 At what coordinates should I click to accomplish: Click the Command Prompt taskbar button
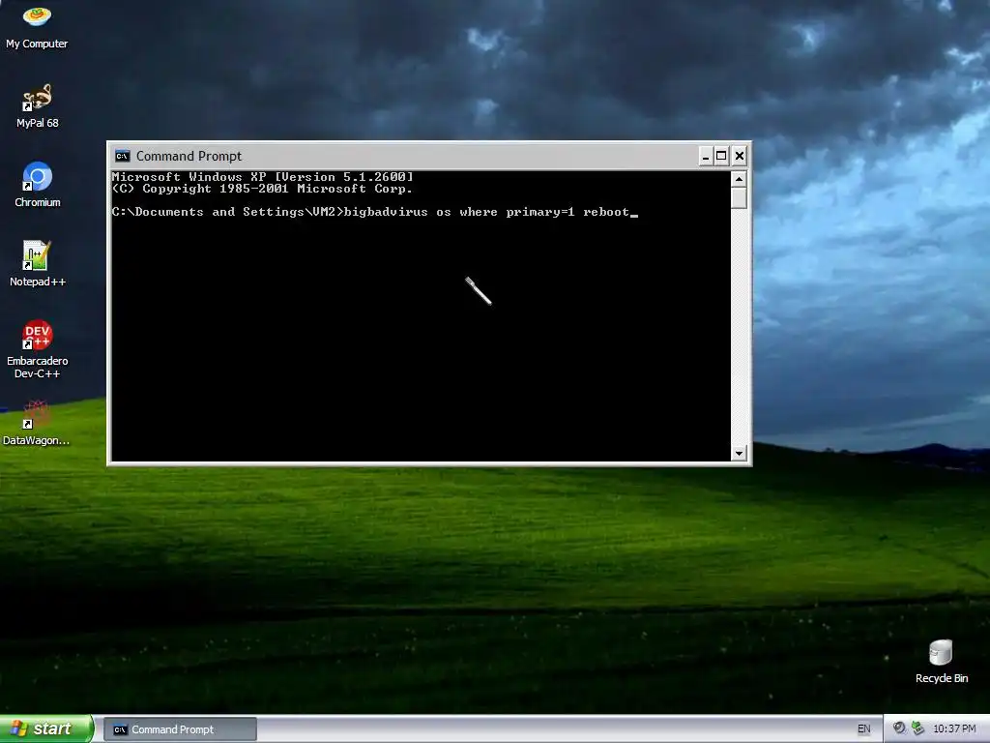pyautogui.click(x=180, y=729)
